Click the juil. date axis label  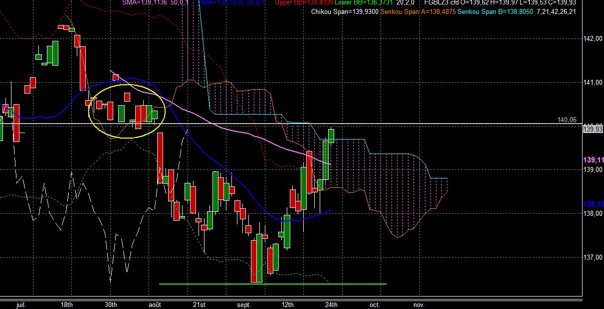[x=21, y=305]
